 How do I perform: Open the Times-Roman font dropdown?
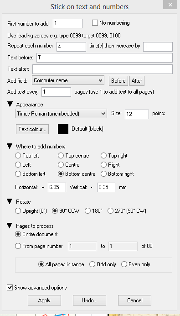pyautogui.click(x=61, y=114)
